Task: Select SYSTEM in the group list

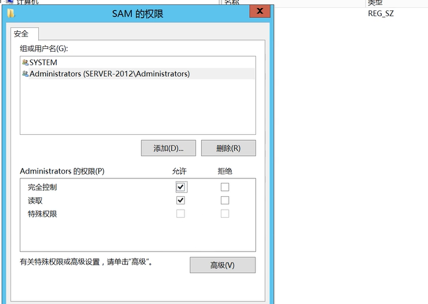Action: click(43, 62)
